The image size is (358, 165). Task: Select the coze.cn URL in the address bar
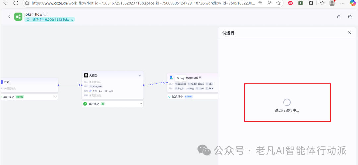(144, 3)
